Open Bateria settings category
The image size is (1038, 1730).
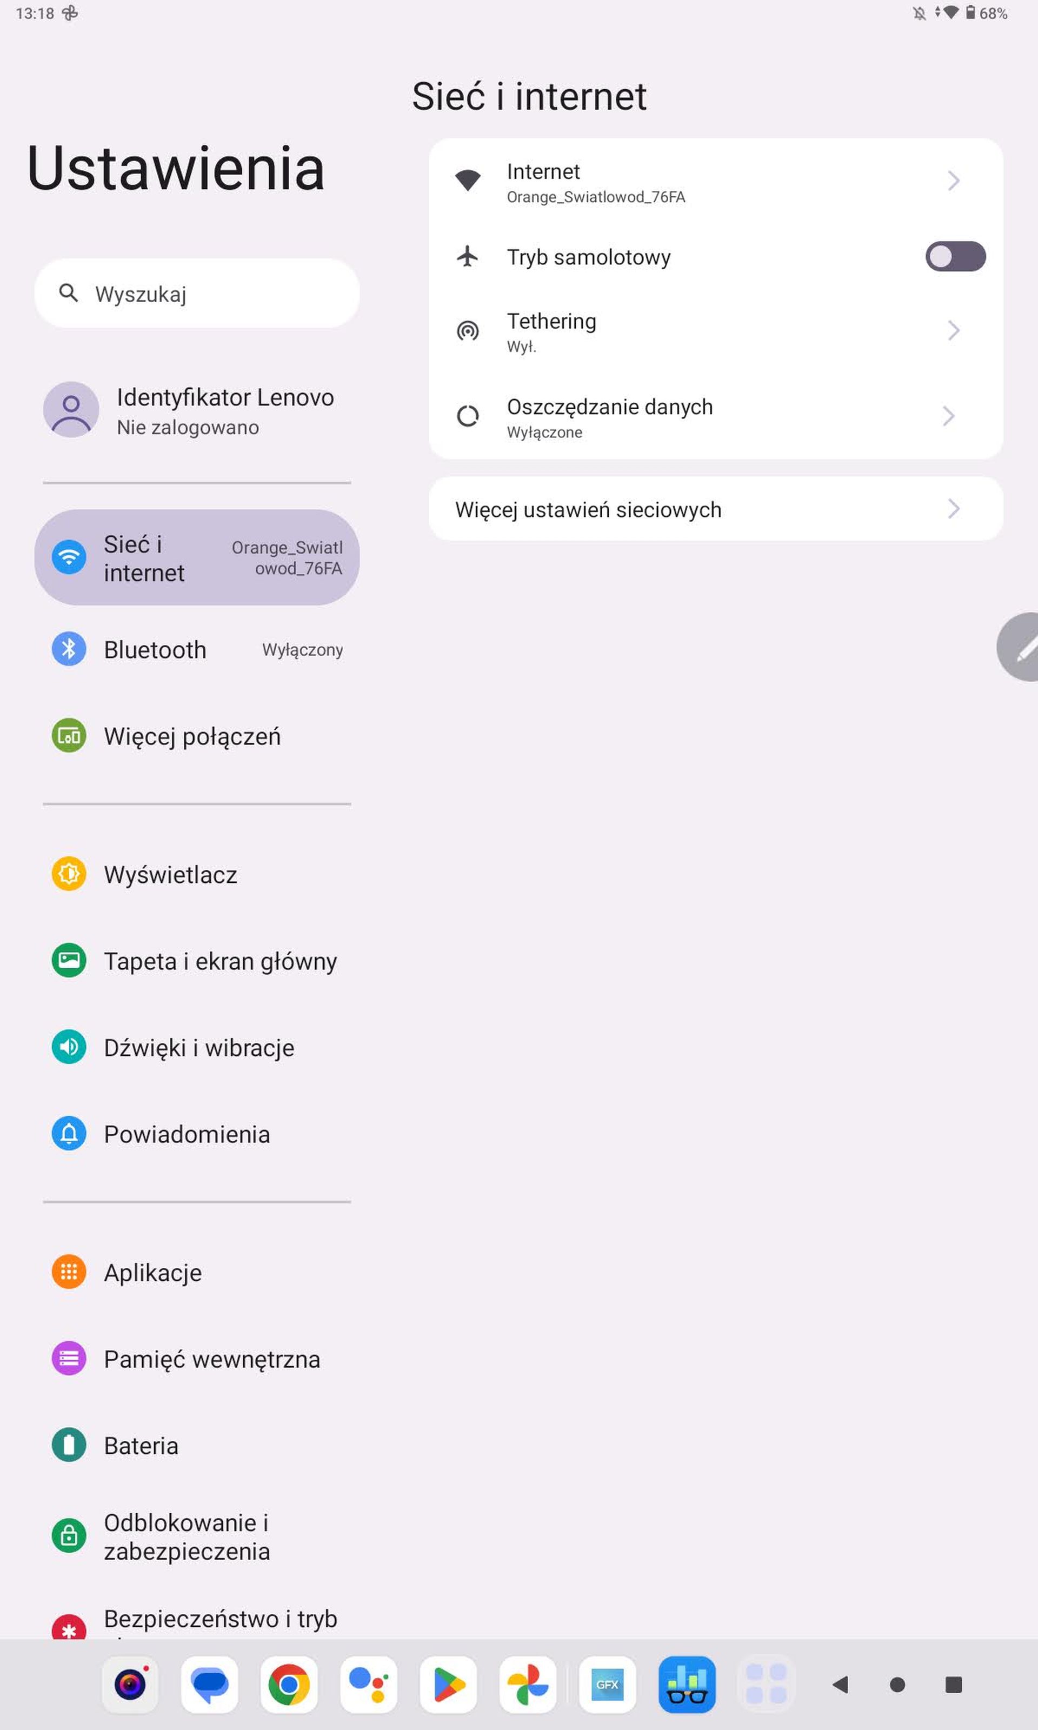(x=197, y=1446)
